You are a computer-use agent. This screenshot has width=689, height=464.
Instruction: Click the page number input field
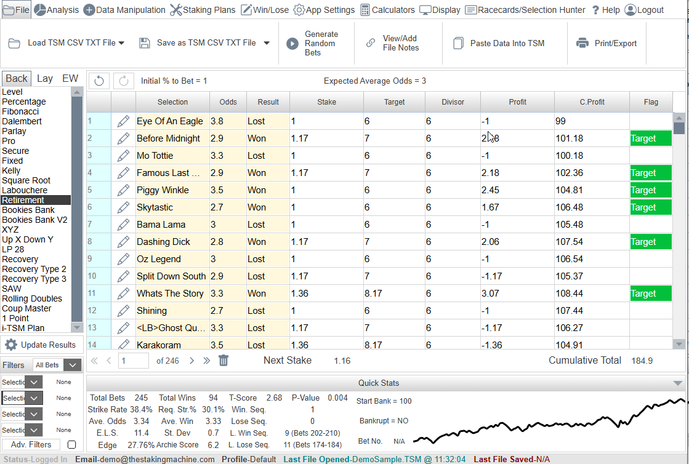click(133, 361)
